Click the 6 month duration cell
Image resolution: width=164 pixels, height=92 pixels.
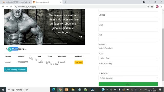point(62,62)
